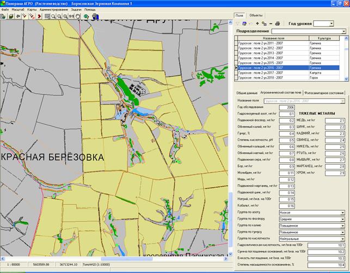
Task: Click the green layers book icon
Action: (x=11, y=16)
